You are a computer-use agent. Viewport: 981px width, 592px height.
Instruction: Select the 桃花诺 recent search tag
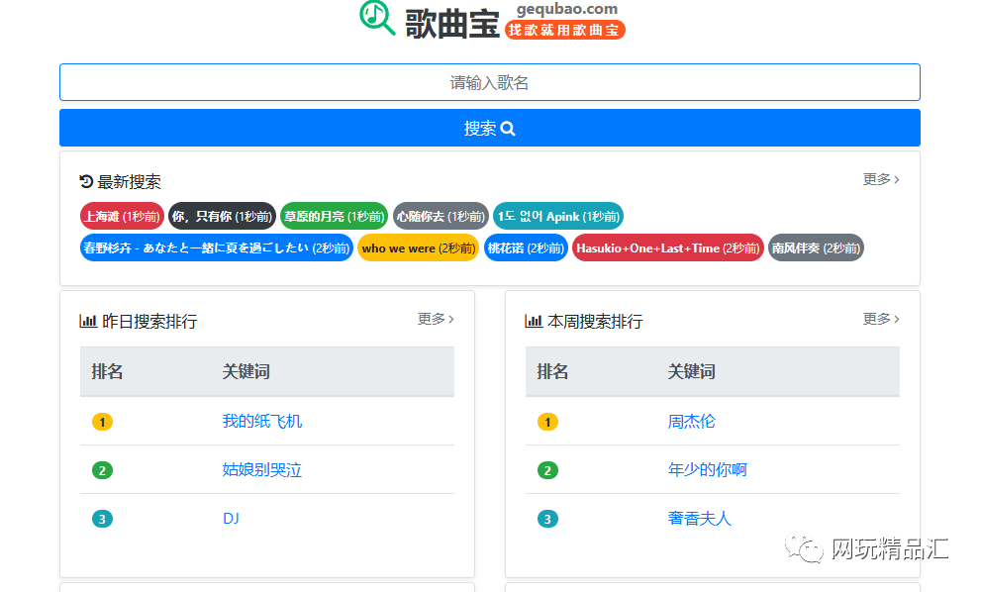click(x=526, y=247)
